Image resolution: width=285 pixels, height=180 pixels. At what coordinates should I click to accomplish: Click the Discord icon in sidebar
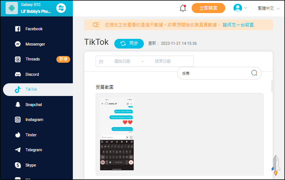tap(18, 74)
